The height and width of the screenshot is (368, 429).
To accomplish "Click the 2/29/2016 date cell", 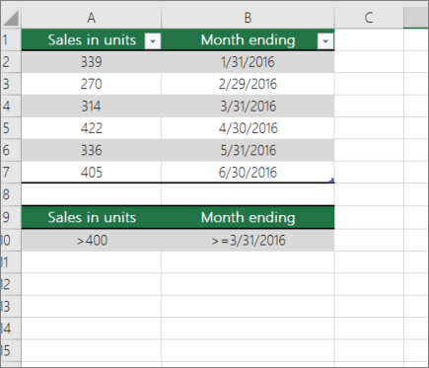I will tap(248, 84).
